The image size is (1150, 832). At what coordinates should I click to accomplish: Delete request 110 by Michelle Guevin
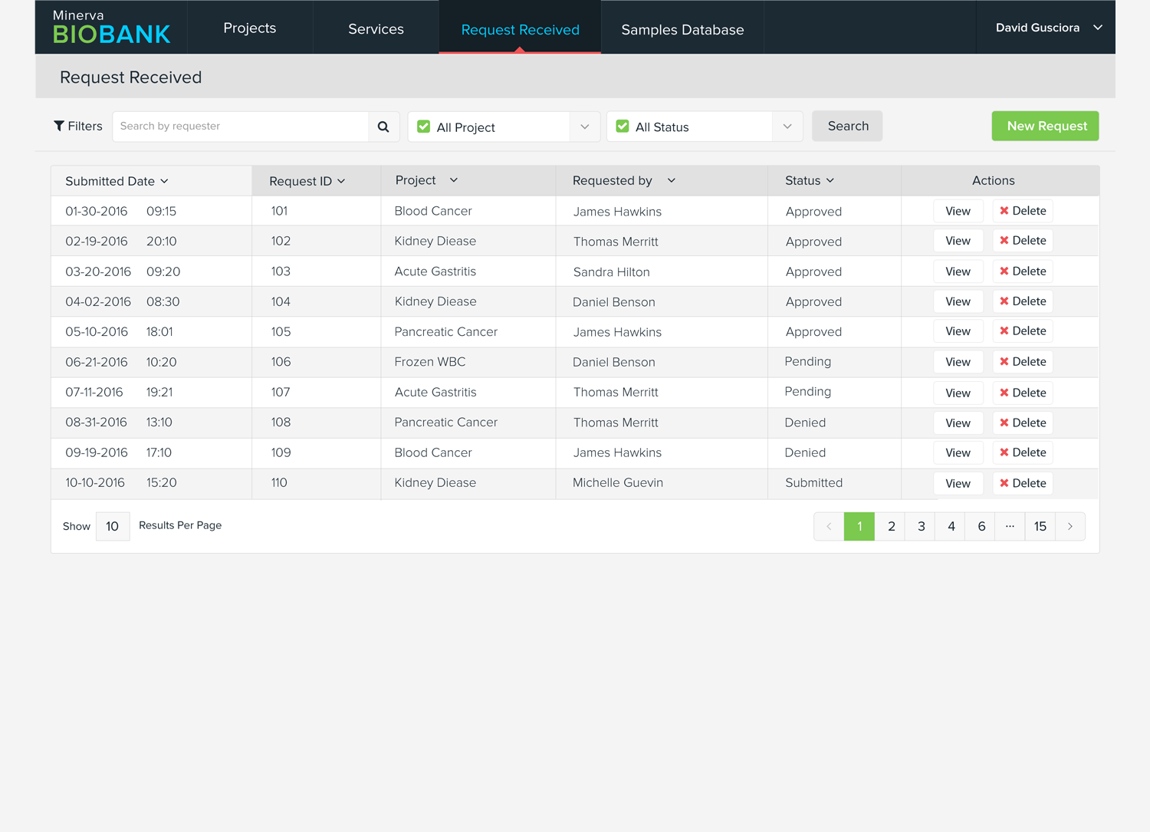1023,483
